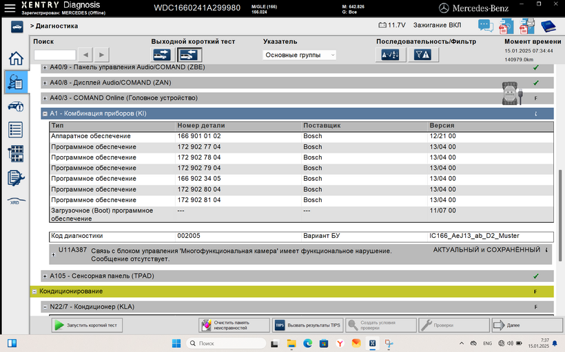Click the sort sequence A-Z icon
This screenshot has width=565, height=352.
click(x=391, y=54)
